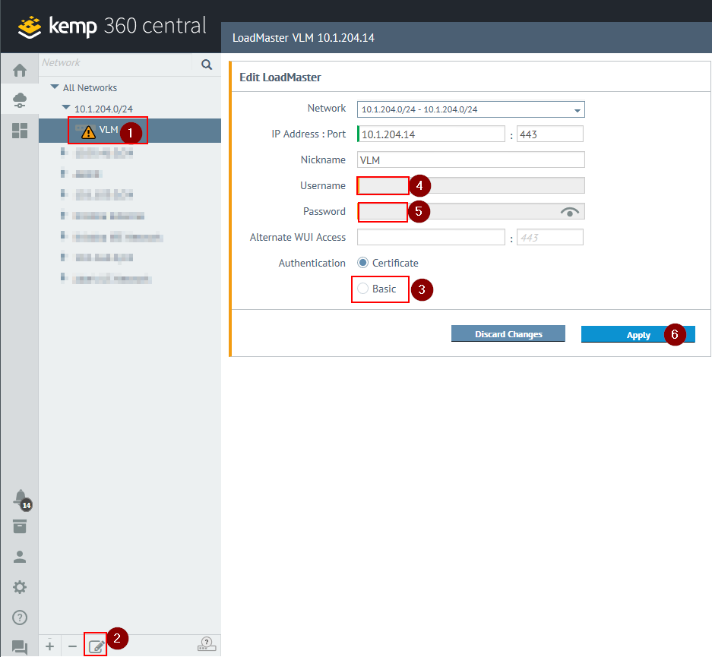Open the notifications bell with 14 badge
Image resolution: width=712 pixels, height=657 pixels.
tap(21, 499)
